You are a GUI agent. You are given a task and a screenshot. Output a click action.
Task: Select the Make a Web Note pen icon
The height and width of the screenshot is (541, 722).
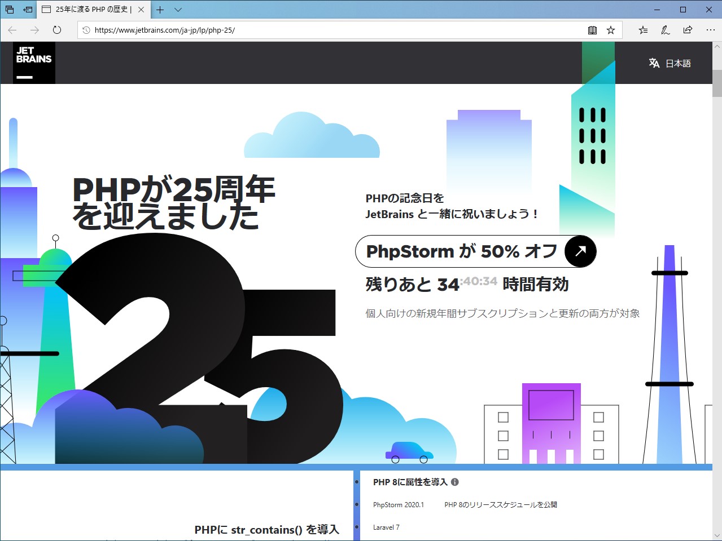pos(666,30)
